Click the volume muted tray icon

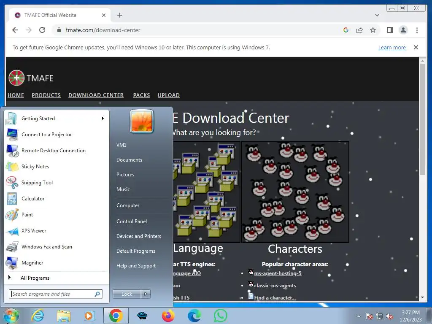click(x=389, y=316)
